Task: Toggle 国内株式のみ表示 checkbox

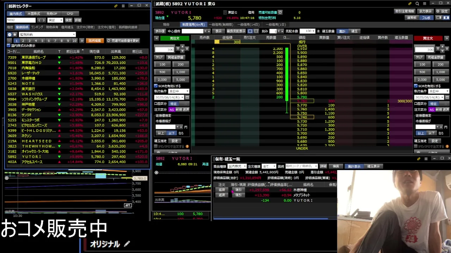Action: (9, 46)
